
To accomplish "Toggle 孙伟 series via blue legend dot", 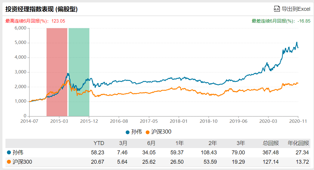I will click(127, 132).
